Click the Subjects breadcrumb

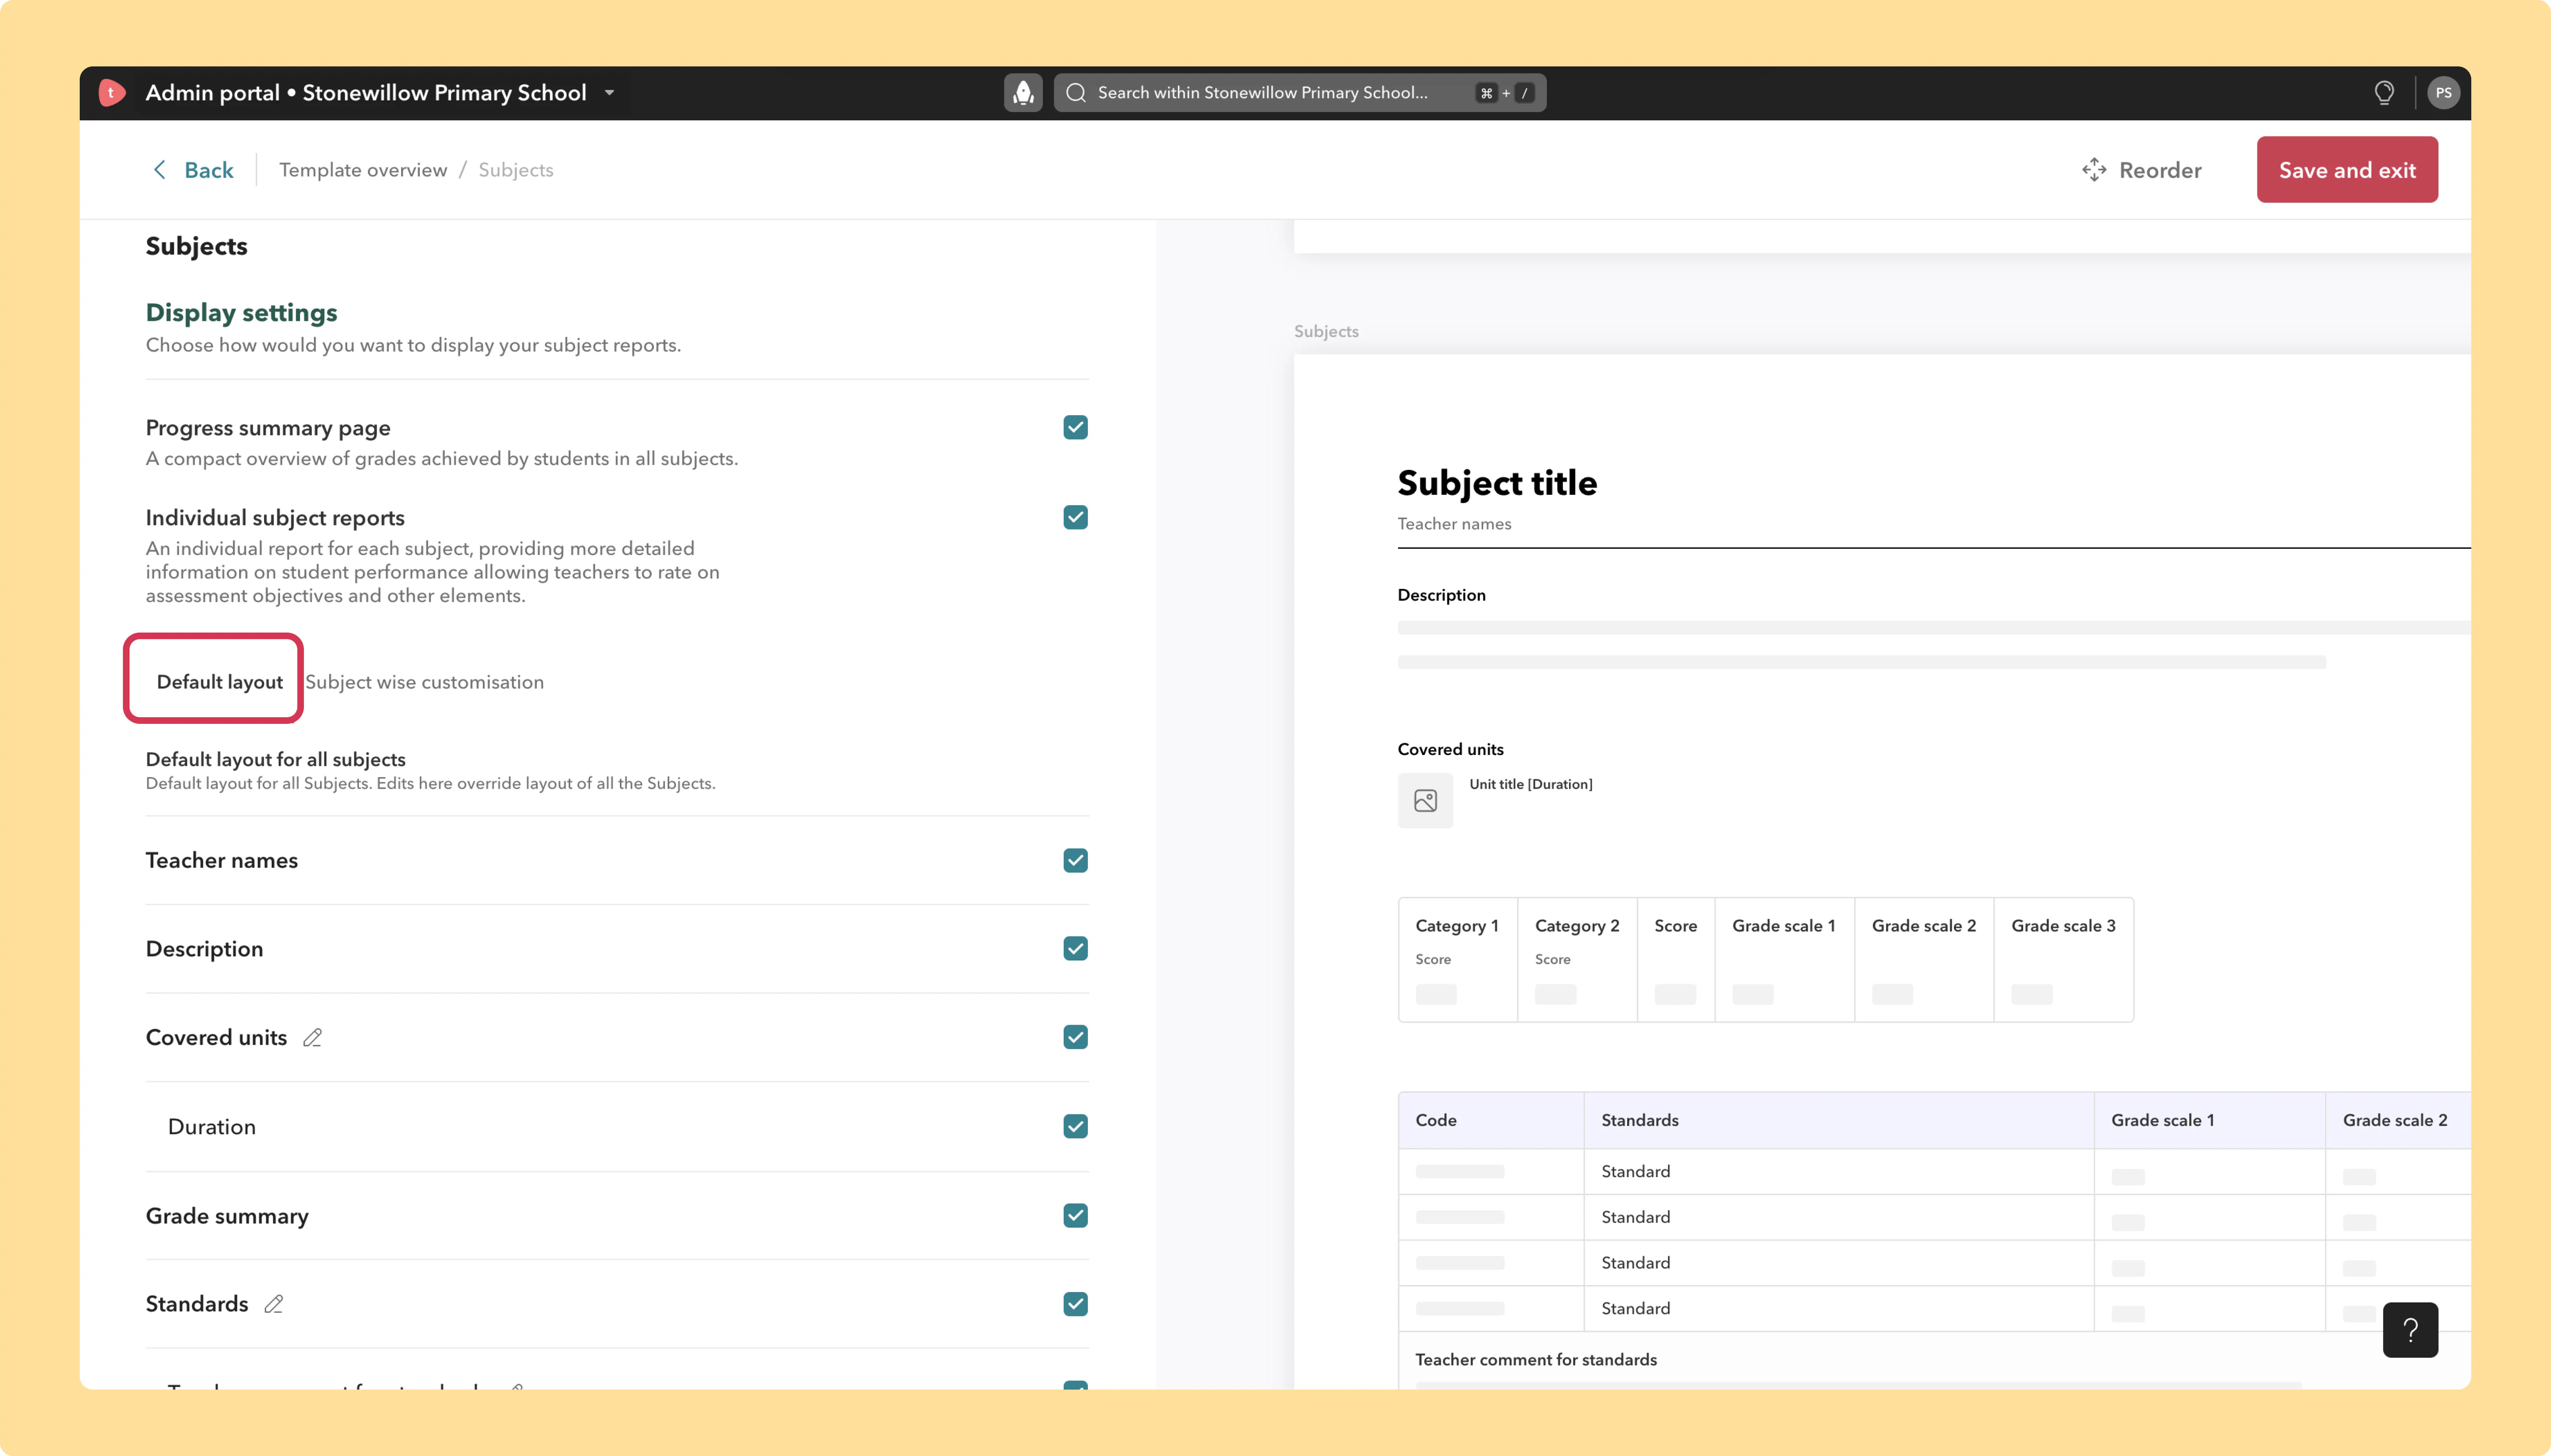click(515, 170)
